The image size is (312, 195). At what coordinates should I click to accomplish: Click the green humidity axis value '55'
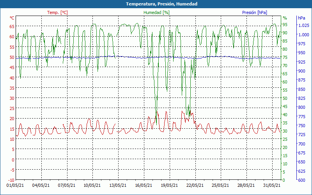tap(285, 90)
